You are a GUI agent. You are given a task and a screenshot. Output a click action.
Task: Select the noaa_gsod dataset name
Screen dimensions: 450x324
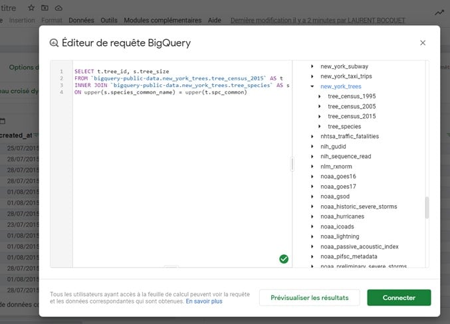pos(335,197)
